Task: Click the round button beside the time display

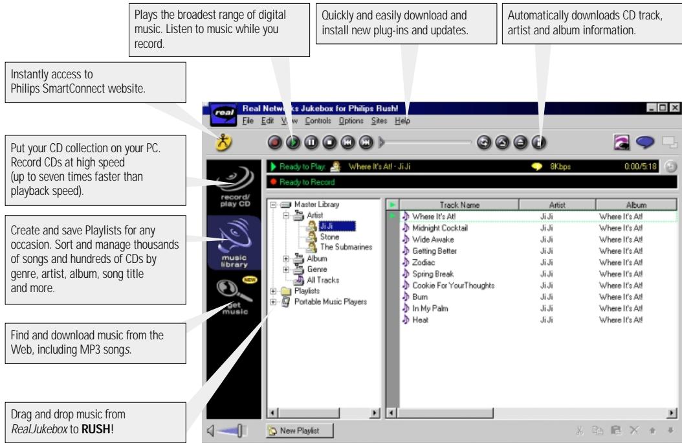Action: (670, 166)
